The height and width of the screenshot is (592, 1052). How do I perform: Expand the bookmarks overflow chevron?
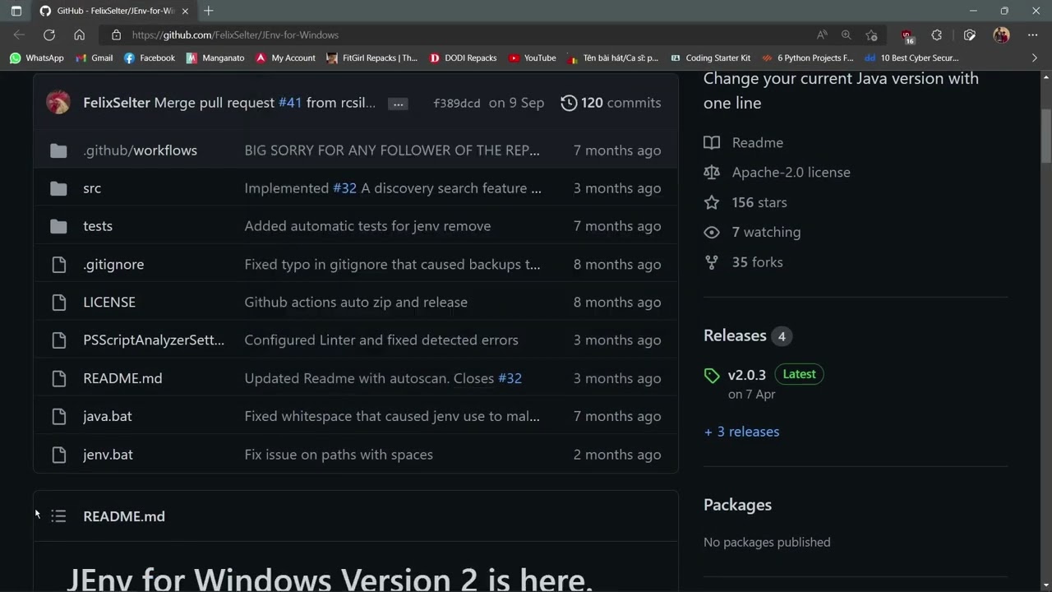coord(1034,58)
